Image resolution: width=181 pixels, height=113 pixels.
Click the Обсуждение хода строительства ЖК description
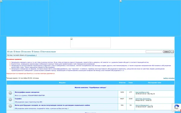click(x=29, y=102)
